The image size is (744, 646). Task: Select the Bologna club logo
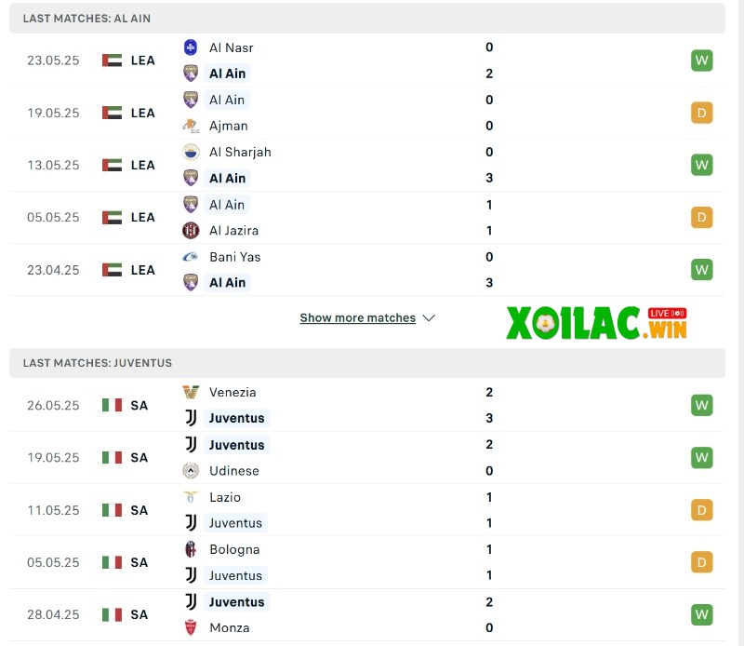click(x=191, y=549)
